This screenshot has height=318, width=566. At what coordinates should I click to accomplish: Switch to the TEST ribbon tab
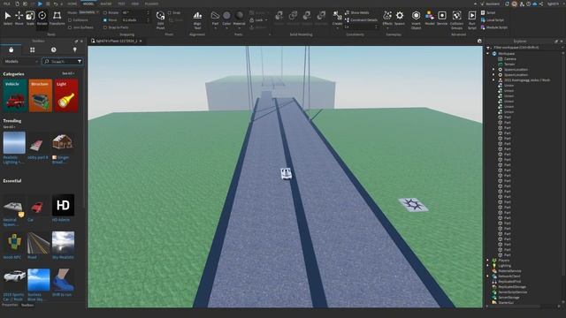coord(121,4)
